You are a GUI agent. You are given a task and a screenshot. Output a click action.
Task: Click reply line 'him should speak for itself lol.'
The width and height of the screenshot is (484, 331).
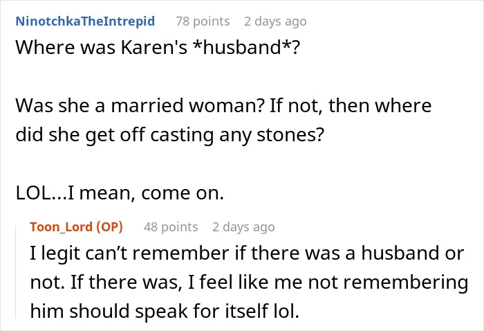[x=165, y=311]
